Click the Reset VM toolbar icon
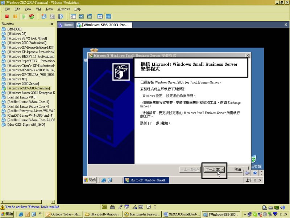This screenshot has height=218, width=290. (x=32, y=16)
